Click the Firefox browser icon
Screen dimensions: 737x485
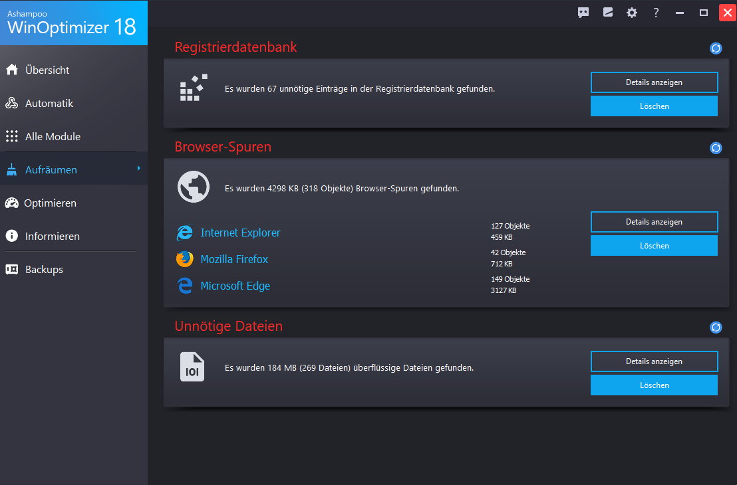coord(185,259)
